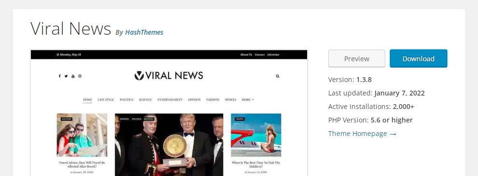Click the search magnifier icon in the preview
The width and height of the screenshot is (478, 176).
tap(278, 76)
